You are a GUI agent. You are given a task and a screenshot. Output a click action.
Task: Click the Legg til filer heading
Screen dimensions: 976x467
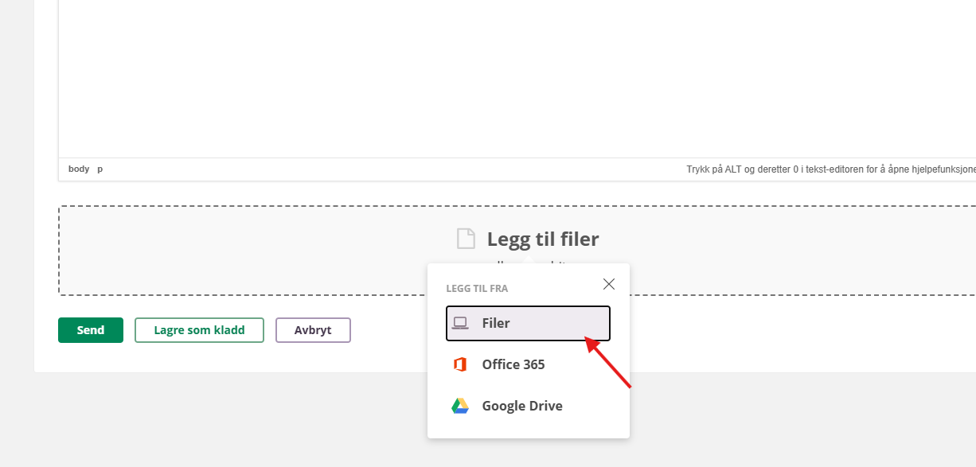[x=543, y=239]
